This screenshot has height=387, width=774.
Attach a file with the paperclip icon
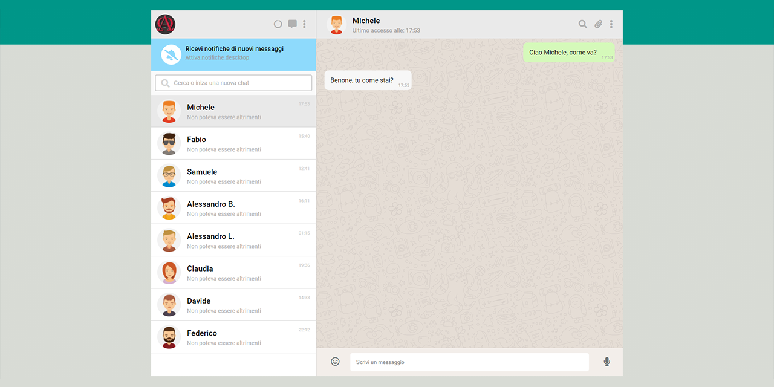pos(598,24)
